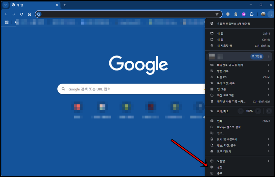
Task: Choose 새 탭 from the menu
Action: click(x=240, y=34)
